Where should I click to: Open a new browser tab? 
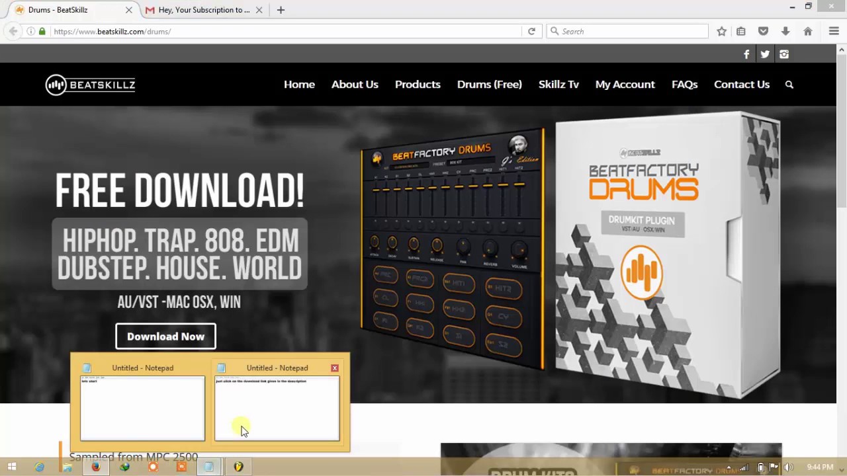pos(281,10)
